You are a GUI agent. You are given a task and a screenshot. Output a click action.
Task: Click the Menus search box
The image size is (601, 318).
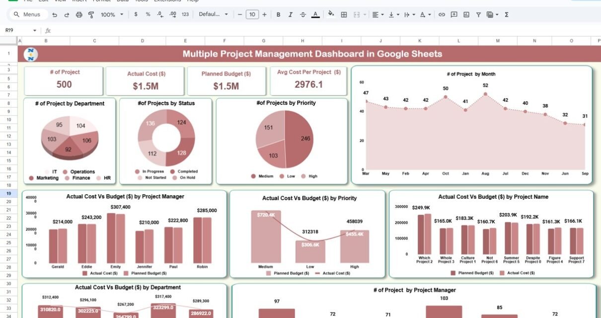tap(30, 15)
